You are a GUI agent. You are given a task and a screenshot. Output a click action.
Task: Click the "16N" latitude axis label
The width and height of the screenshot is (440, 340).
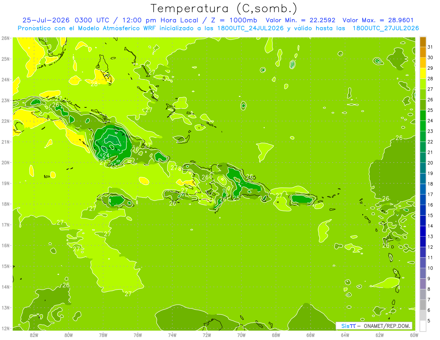click(5, 245)
